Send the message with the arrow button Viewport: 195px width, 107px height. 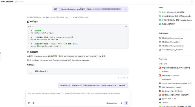click(126, 103)
